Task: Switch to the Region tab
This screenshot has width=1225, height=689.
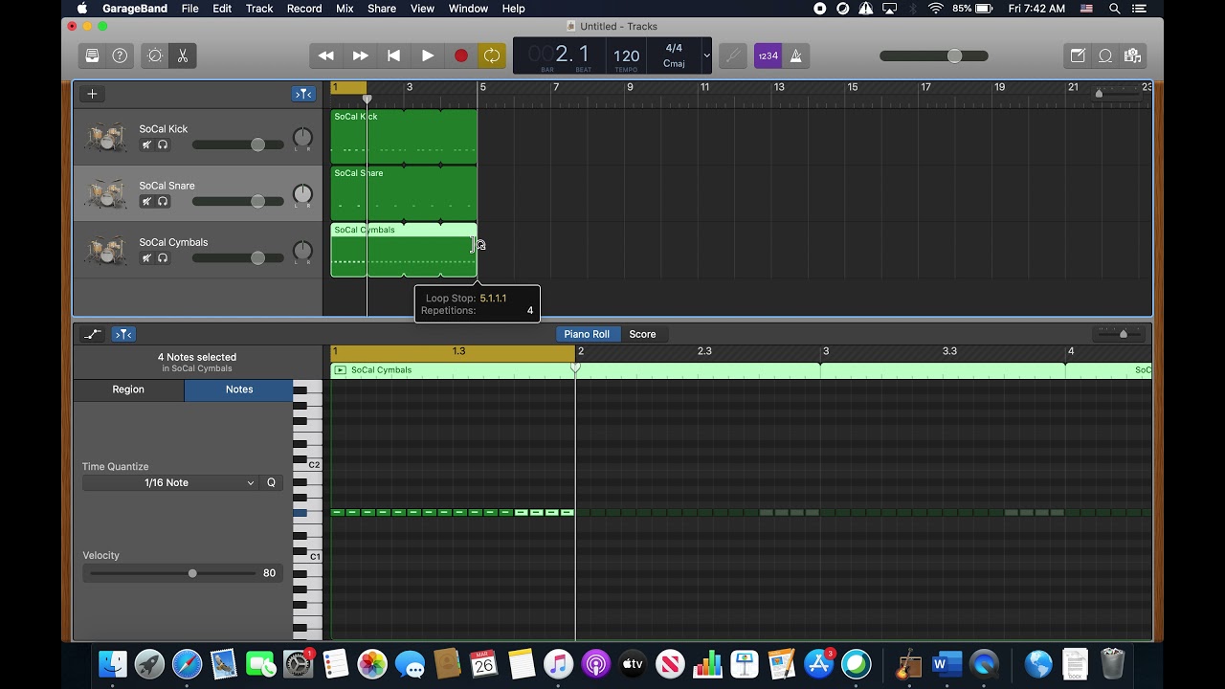Action: click(x=128, y=389)
